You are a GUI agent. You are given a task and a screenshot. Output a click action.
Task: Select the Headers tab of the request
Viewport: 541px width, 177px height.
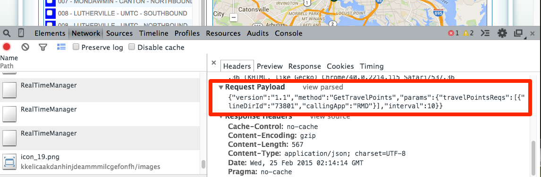[237, 66]
